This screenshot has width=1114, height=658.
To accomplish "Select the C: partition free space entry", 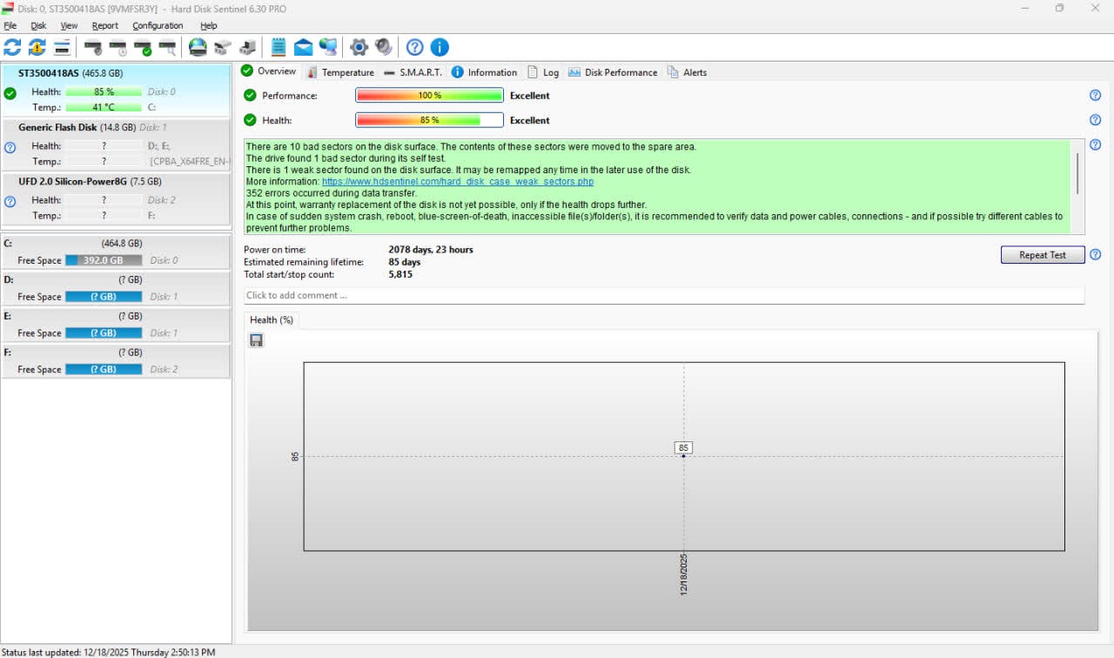I will [103, 260].
